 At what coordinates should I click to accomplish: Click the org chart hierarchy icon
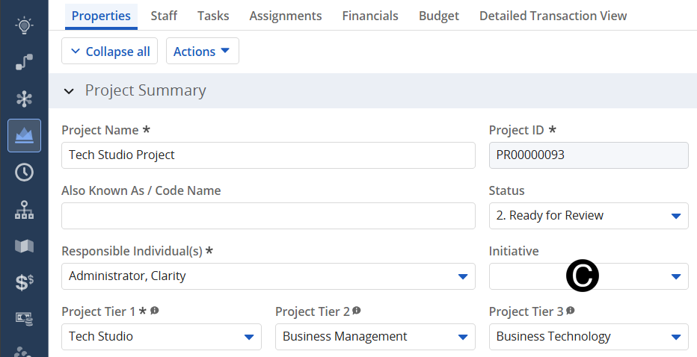click(x=24, y=210)
